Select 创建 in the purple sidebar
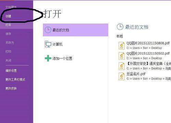The height and width of the screenshot is (123, 171). pos(8,16)
